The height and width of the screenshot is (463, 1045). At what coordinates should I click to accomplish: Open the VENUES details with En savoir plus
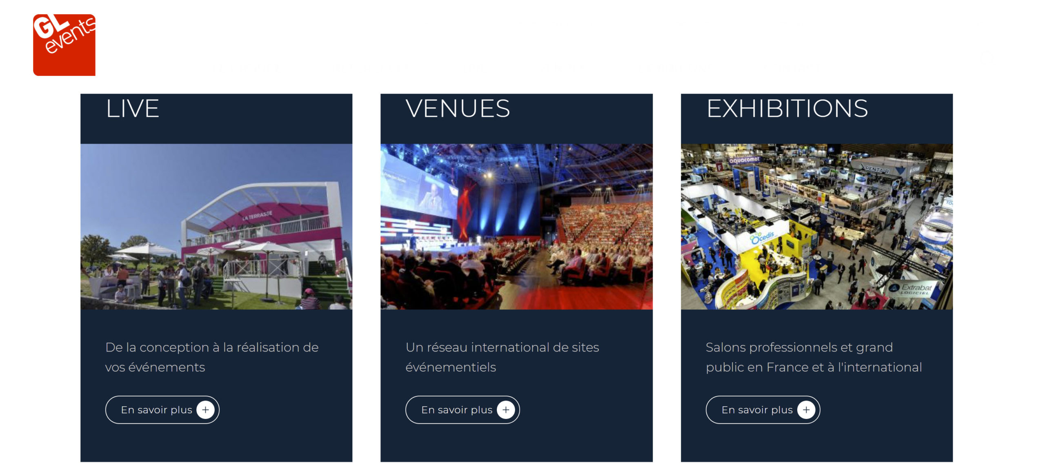coord(462,410)
